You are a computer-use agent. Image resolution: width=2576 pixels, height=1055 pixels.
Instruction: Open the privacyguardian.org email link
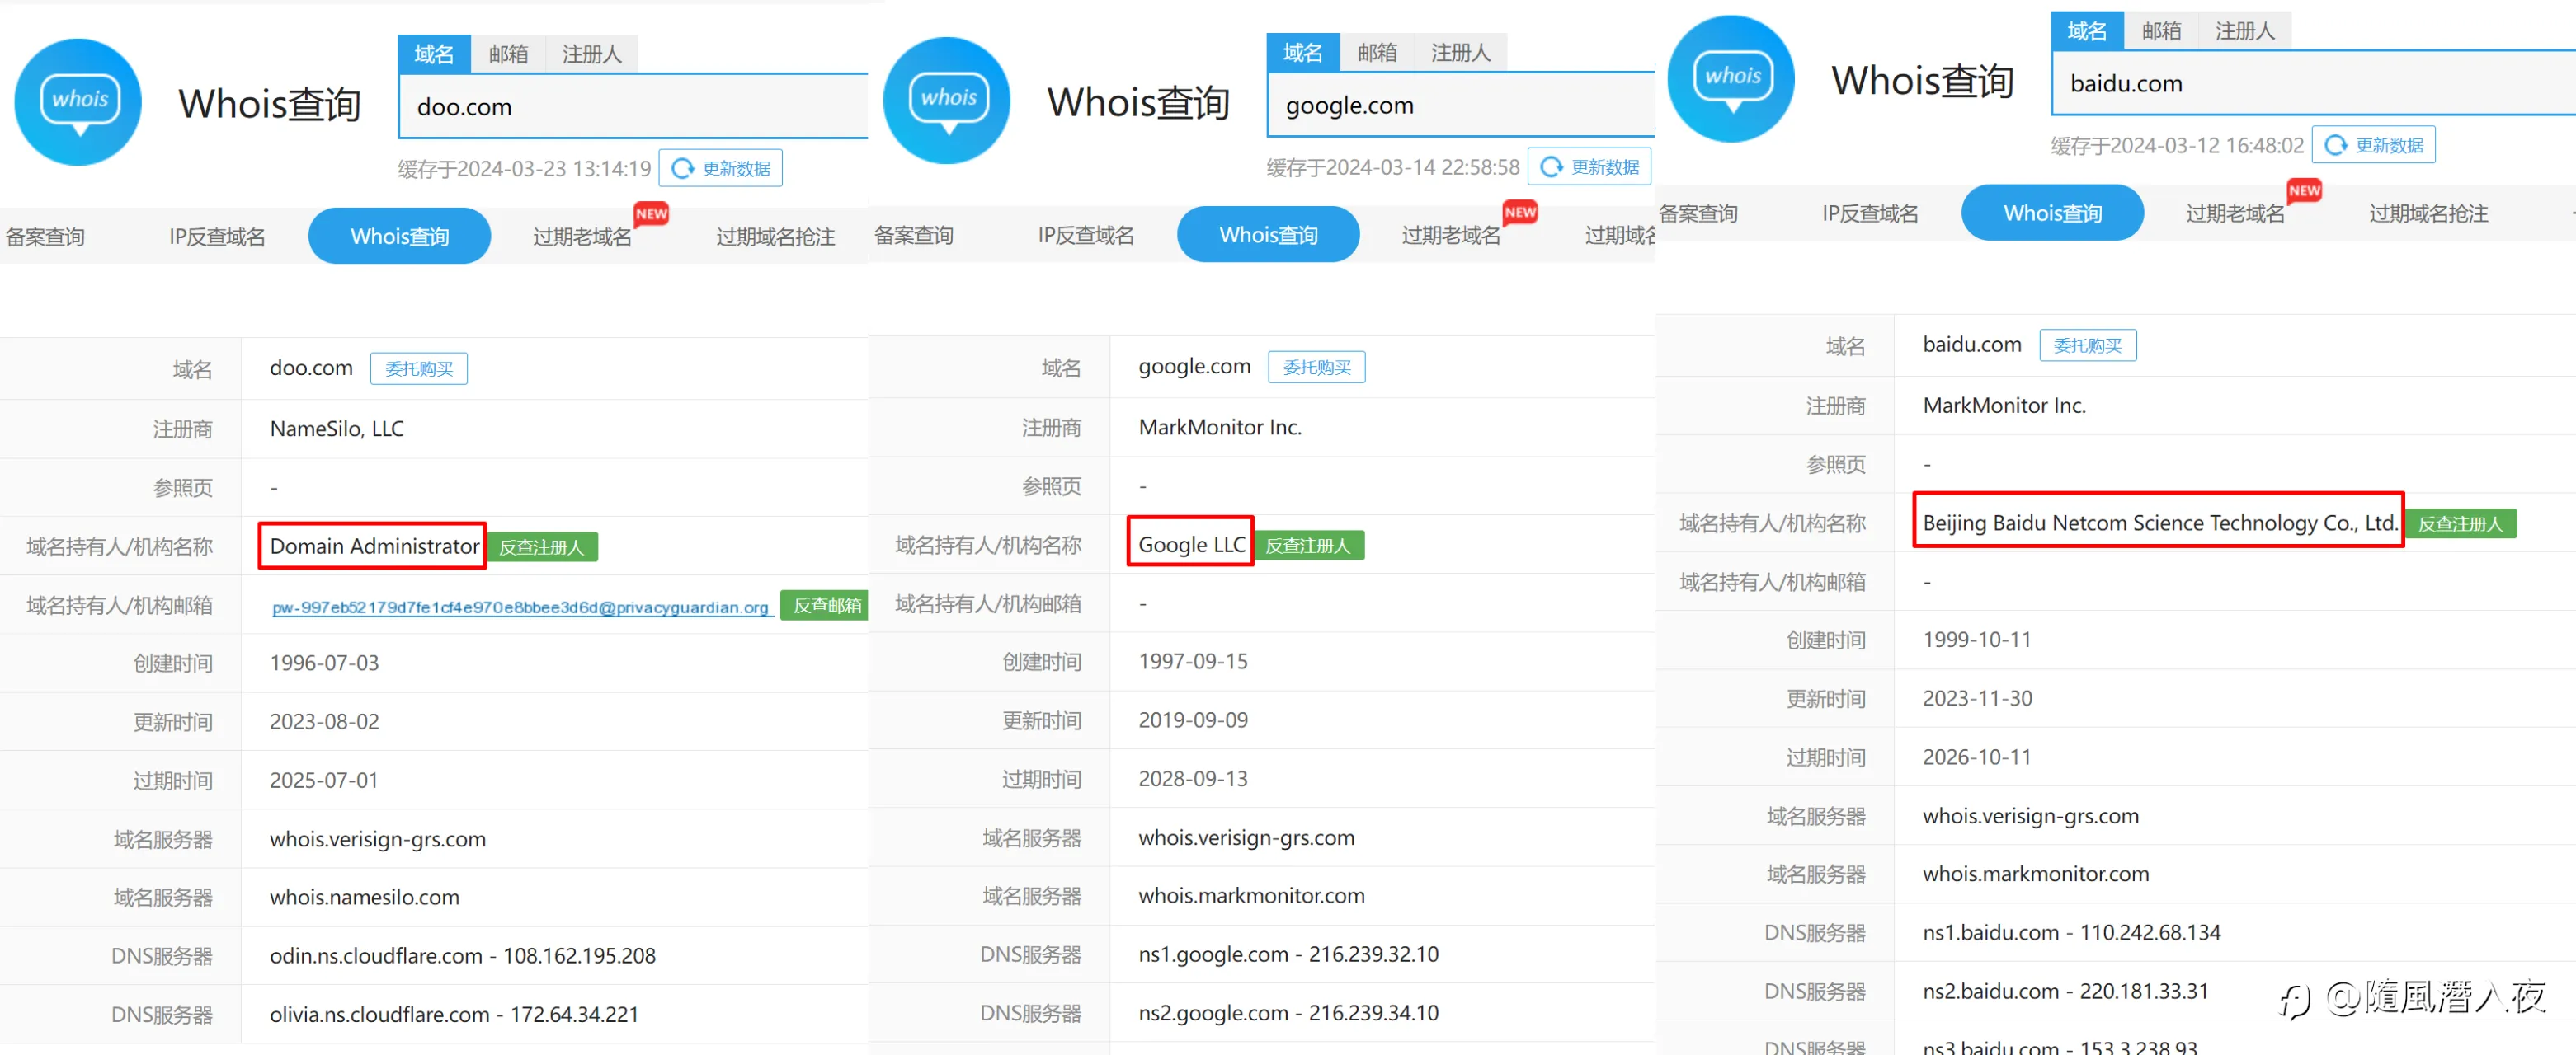click(521, 607)
